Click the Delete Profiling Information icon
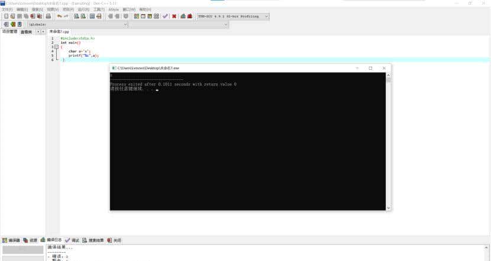This screenshot has height=261, width=491. click(190, 17)
